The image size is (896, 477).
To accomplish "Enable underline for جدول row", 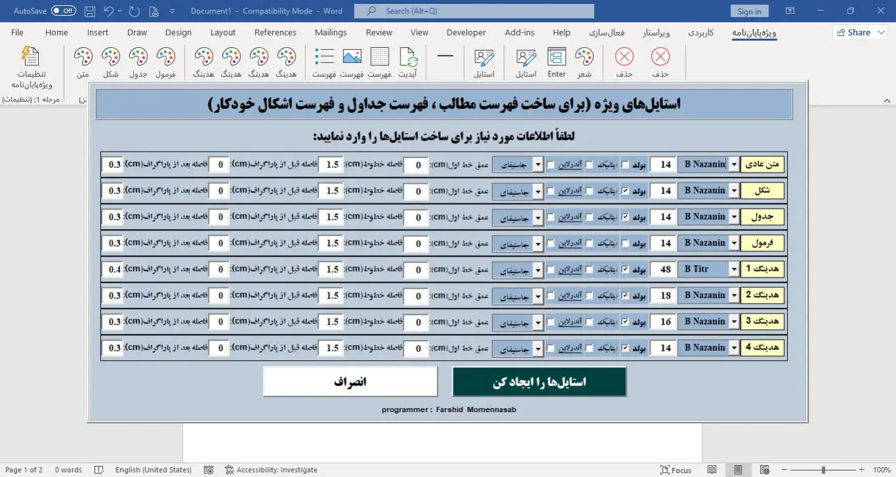I will (x=550, y=217).
